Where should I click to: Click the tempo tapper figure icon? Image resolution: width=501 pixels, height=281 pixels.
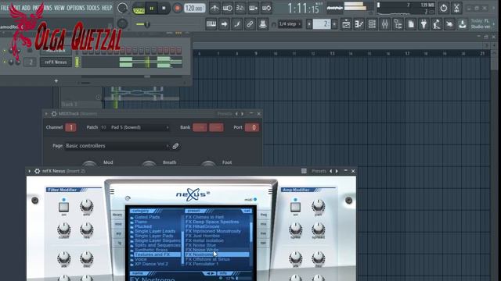[x=437, y=24]
